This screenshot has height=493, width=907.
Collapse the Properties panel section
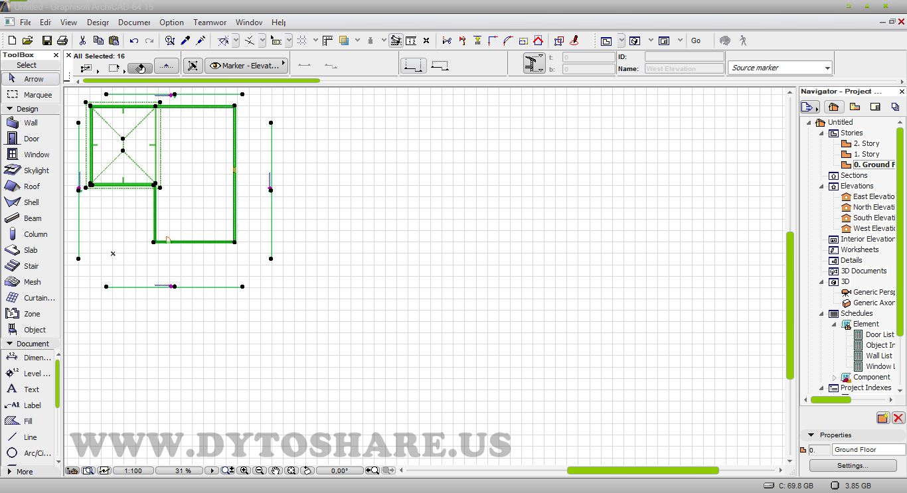(811, 435)
